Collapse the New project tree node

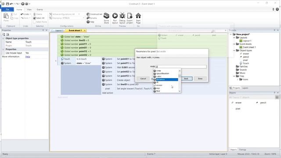(x=231, y=34)
